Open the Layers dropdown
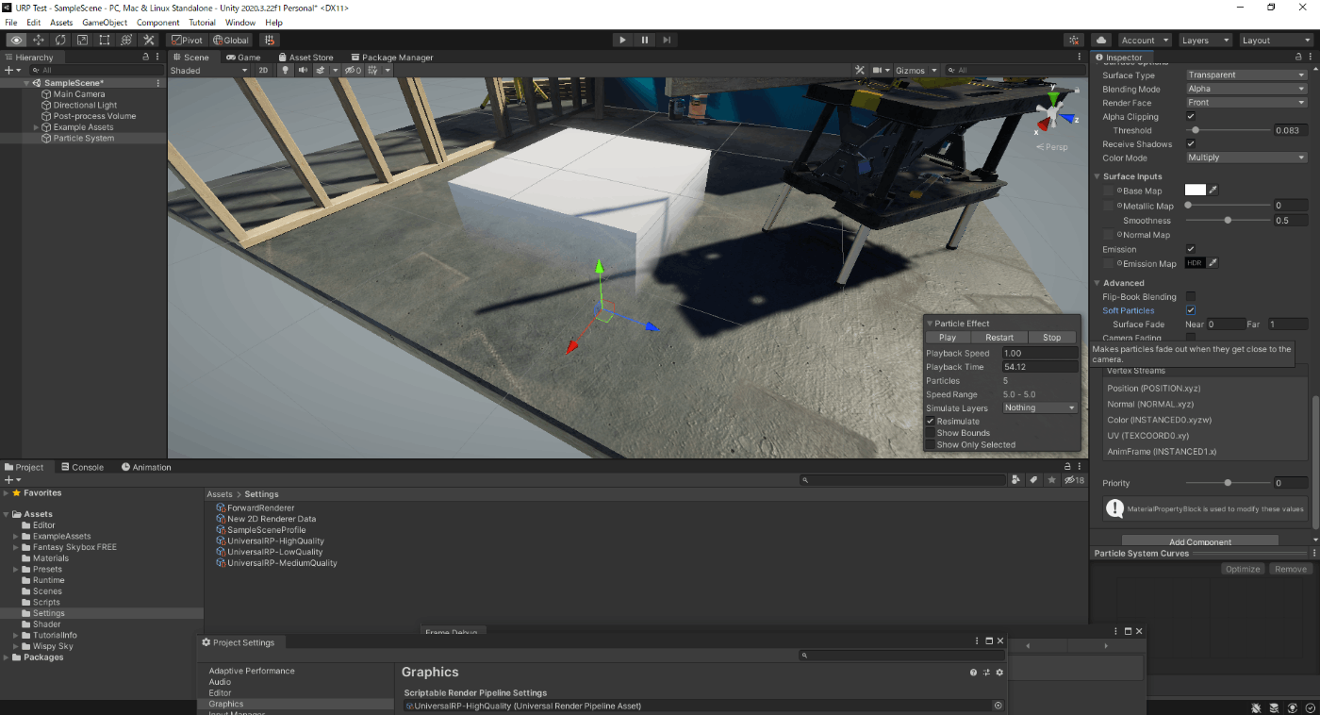1320x715 pixels. pyautogui.click(x=1204, y=41)
